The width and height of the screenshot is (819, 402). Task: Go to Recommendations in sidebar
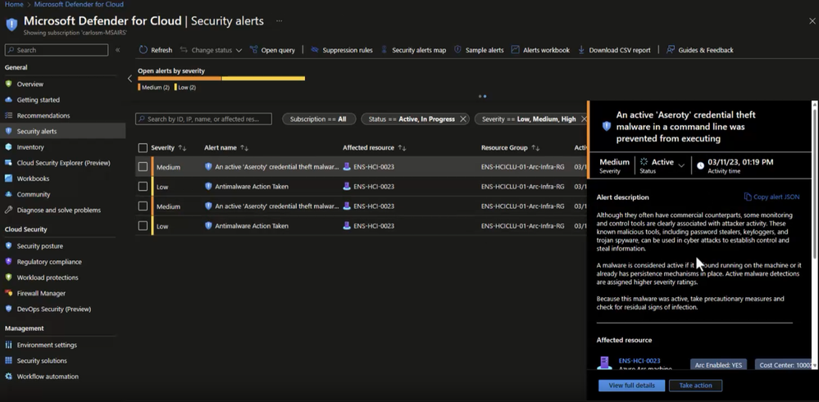point(43,115)
